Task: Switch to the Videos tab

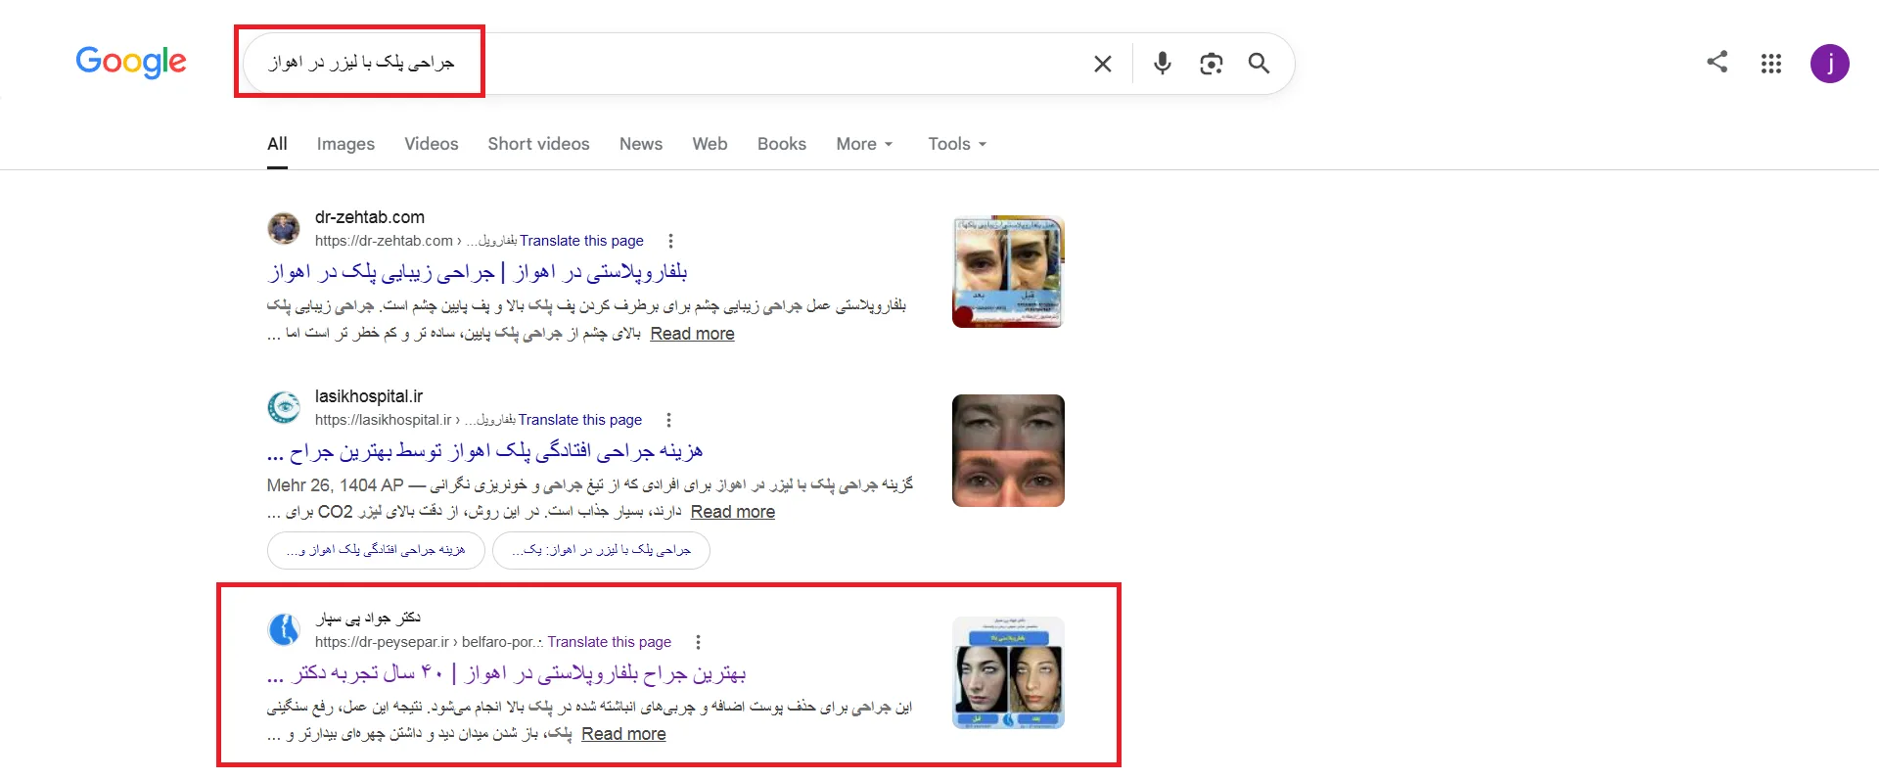Action: 432,144
